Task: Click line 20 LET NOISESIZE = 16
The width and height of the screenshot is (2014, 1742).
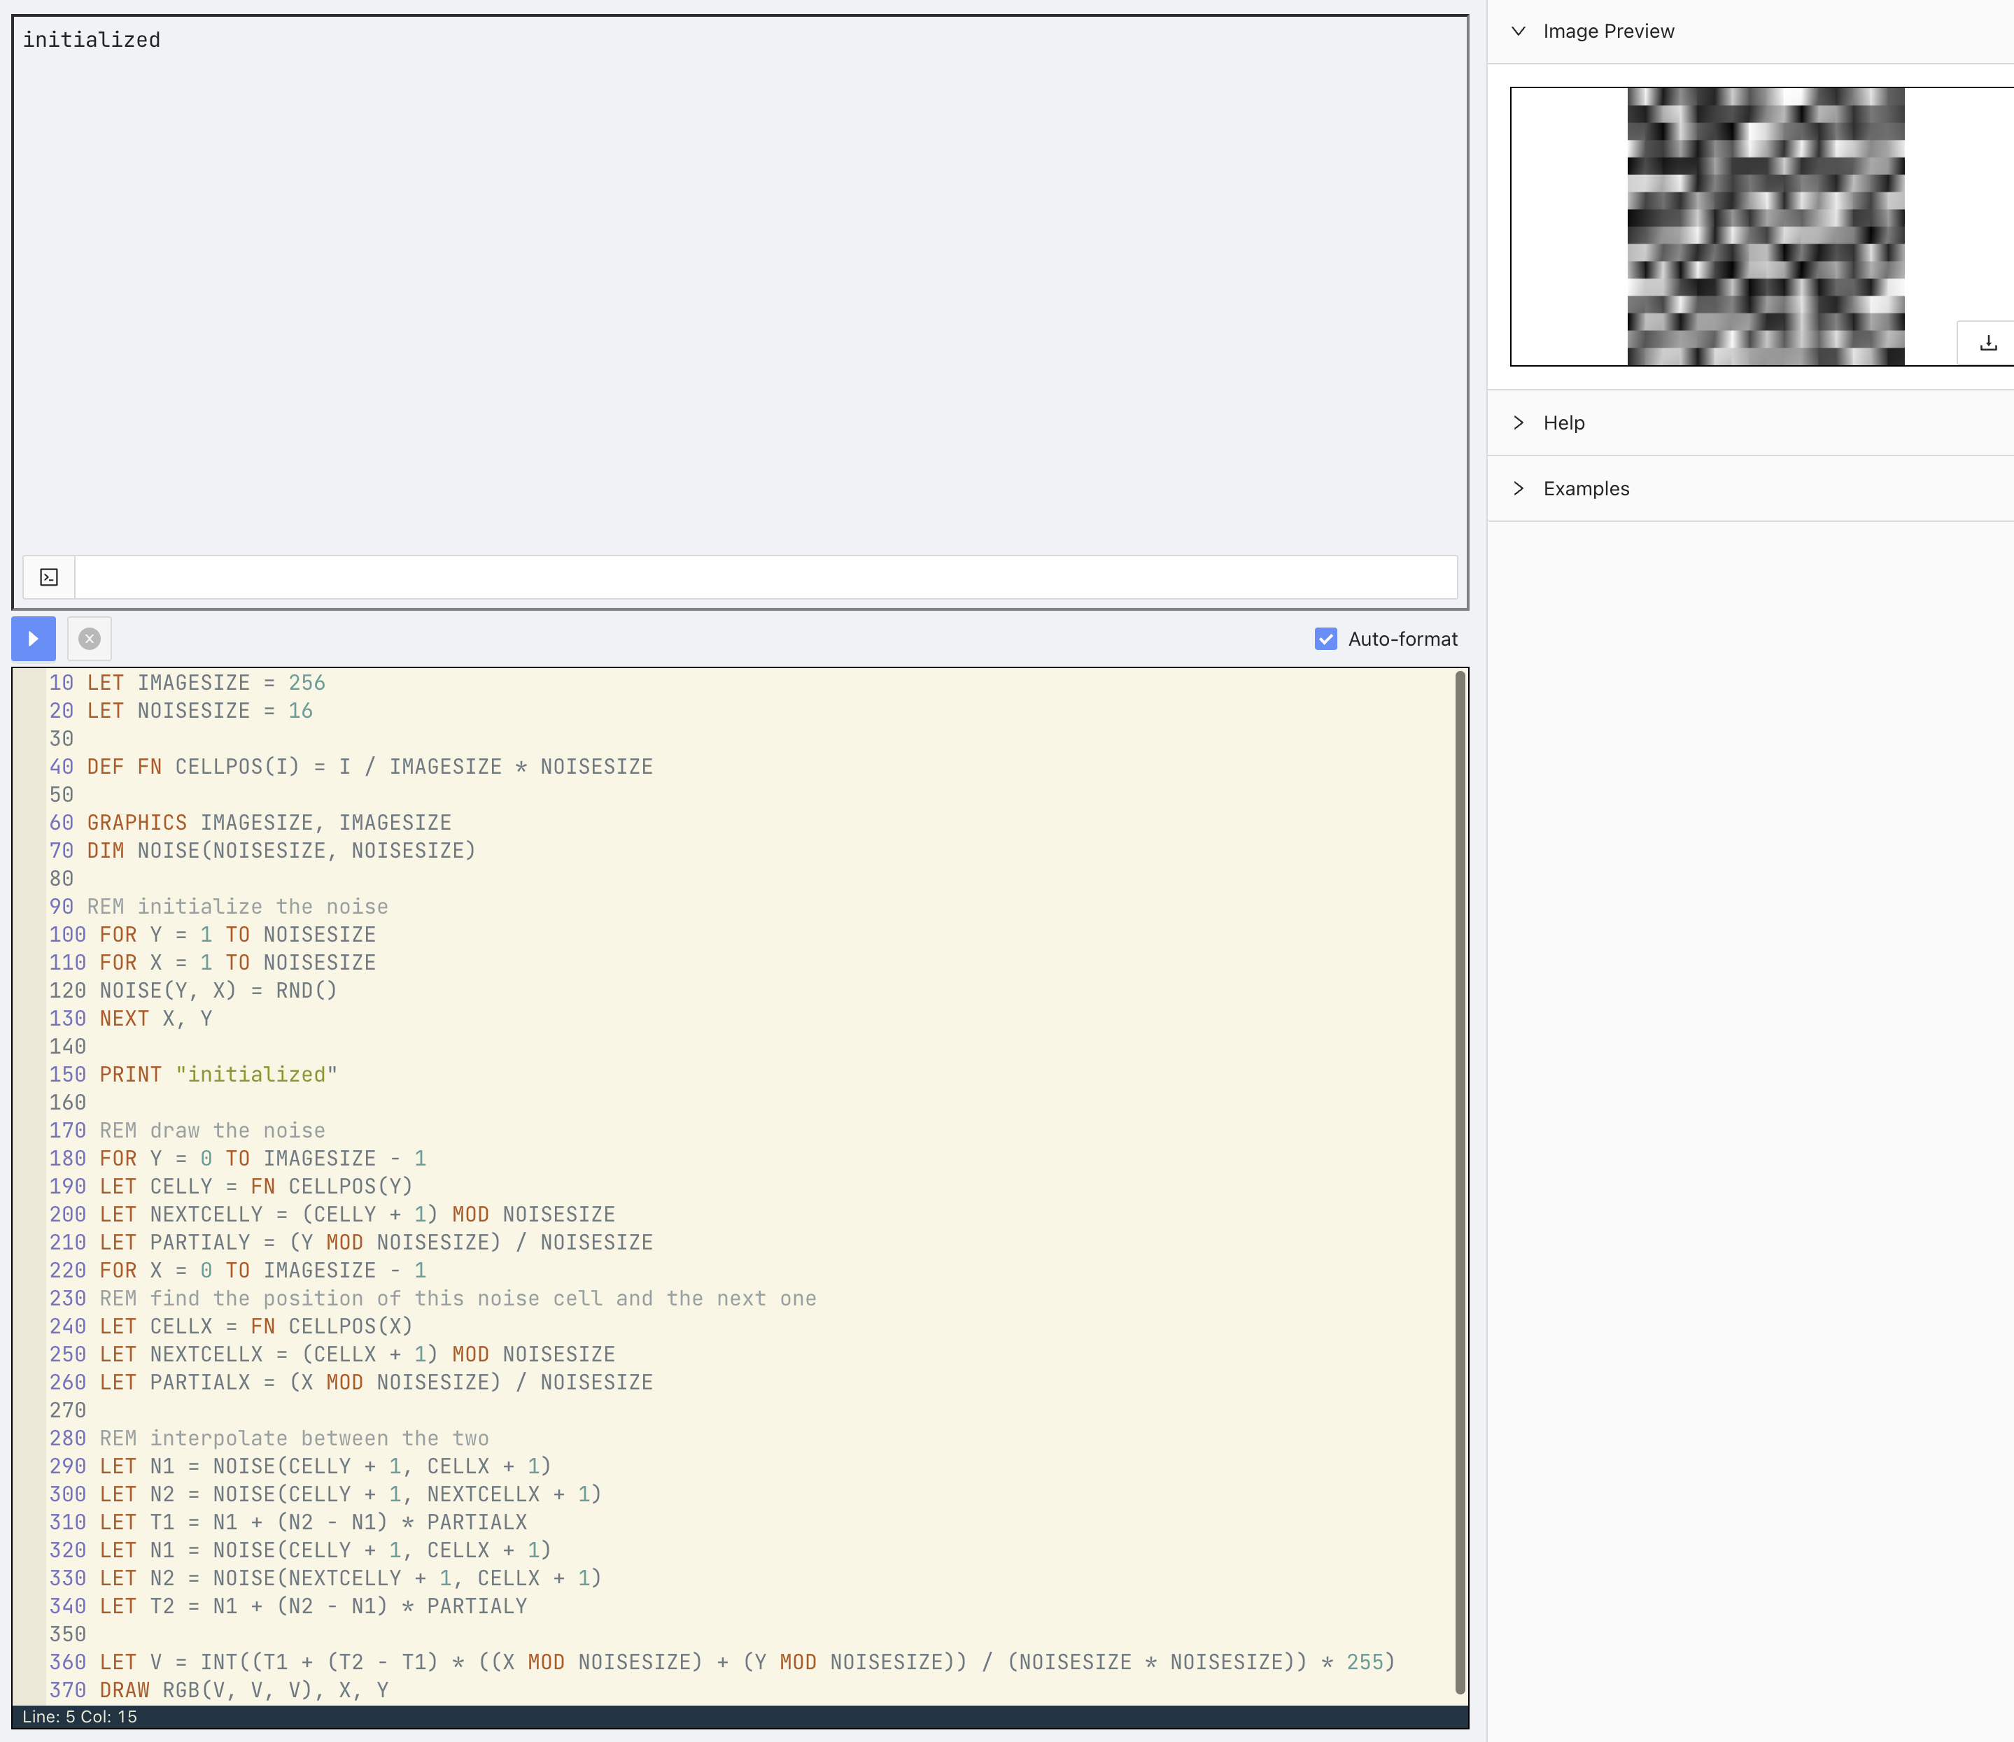Action: point(181,711)
